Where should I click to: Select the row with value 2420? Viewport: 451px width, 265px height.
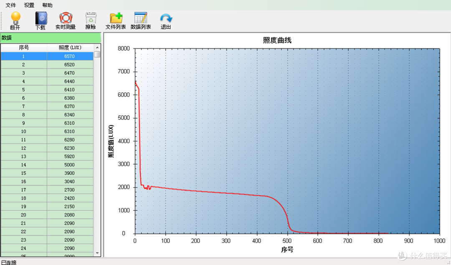point(47,198)
